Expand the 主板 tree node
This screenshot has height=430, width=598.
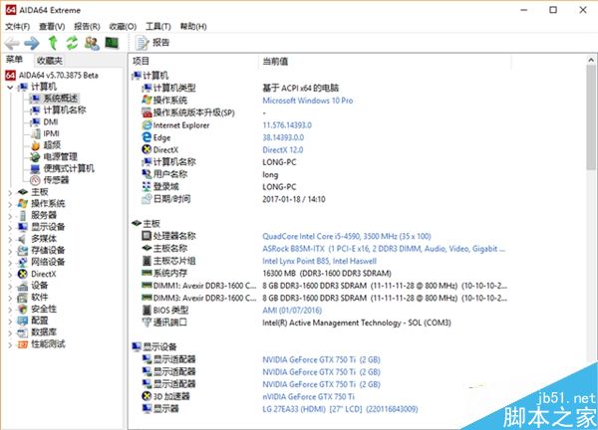coord(10,192)
